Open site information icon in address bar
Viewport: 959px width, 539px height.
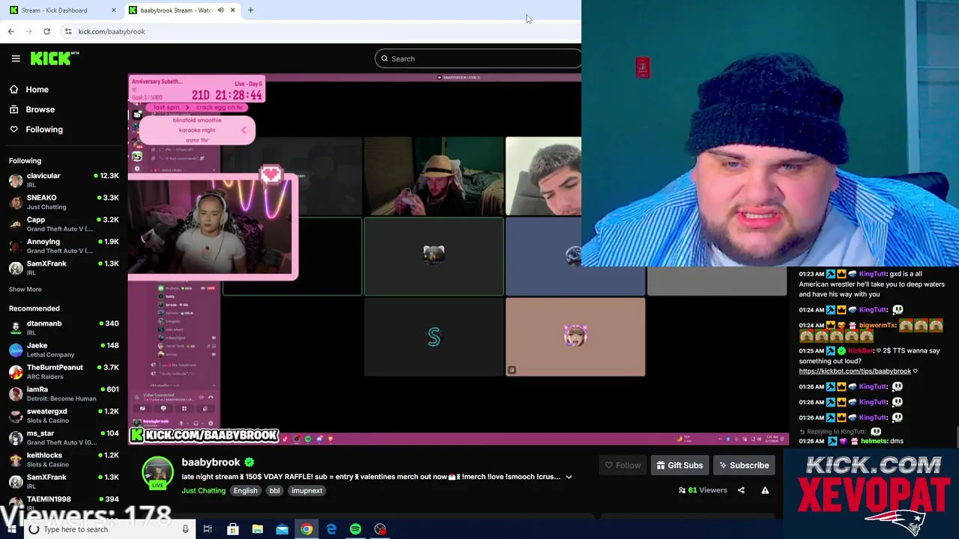click(67, 31)
